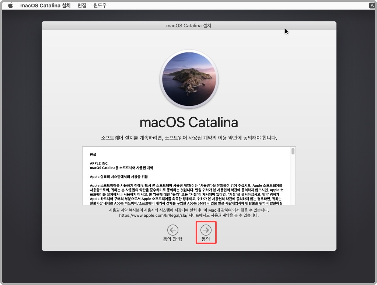Select the Catalina installer app icon area
This screenshot has height=285, width=377.
(x=189, y=79)
